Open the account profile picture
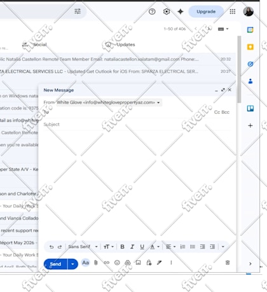 click(x=249, y=11)
